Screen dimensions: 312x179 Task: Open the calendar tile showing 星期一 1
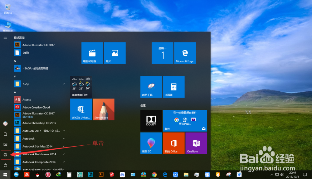coord(162,53)
